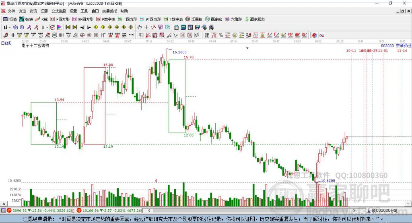Open 9P四方形 tool

pyautogui.click(x=83, y=19)
